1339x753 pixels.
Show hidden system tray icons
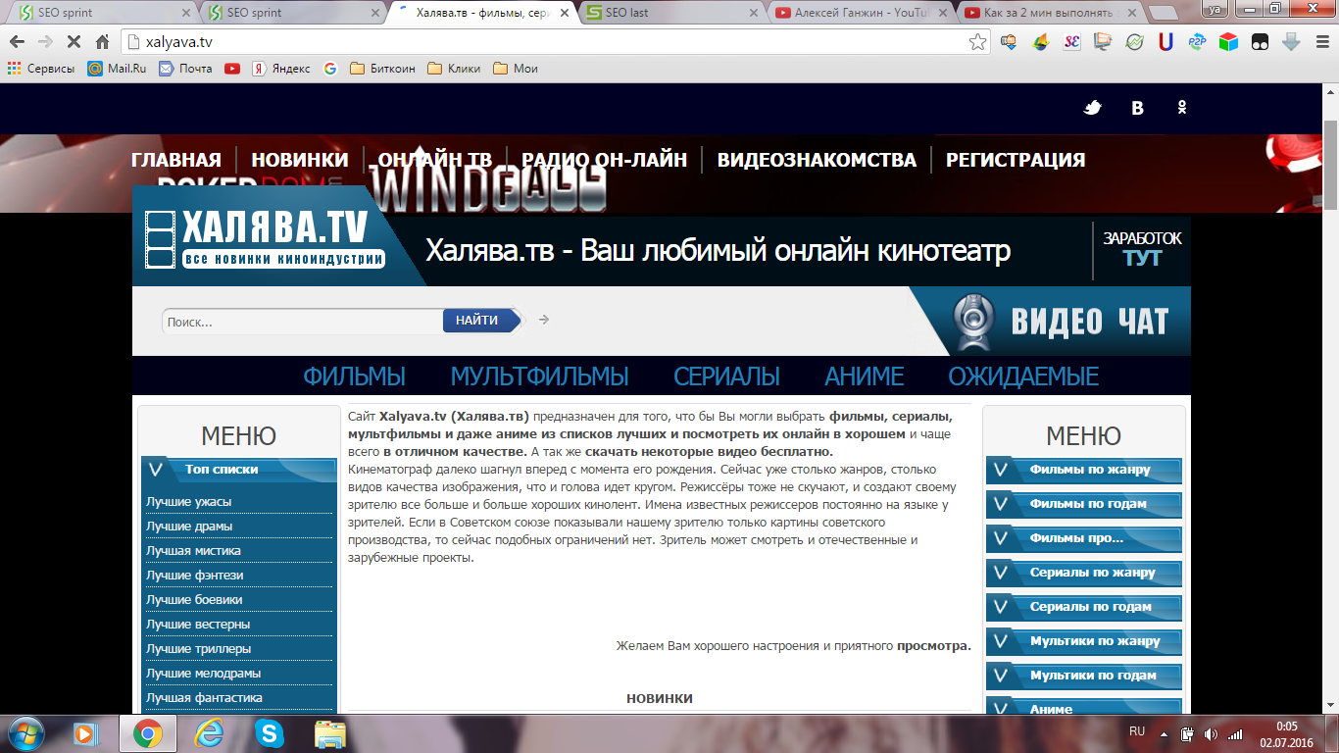[1163, 733]
